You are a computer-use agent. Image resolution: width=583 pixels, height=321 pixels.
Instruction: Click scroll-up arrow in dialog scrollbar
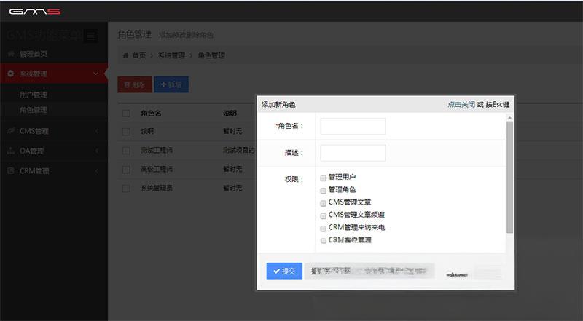point(509,118)
